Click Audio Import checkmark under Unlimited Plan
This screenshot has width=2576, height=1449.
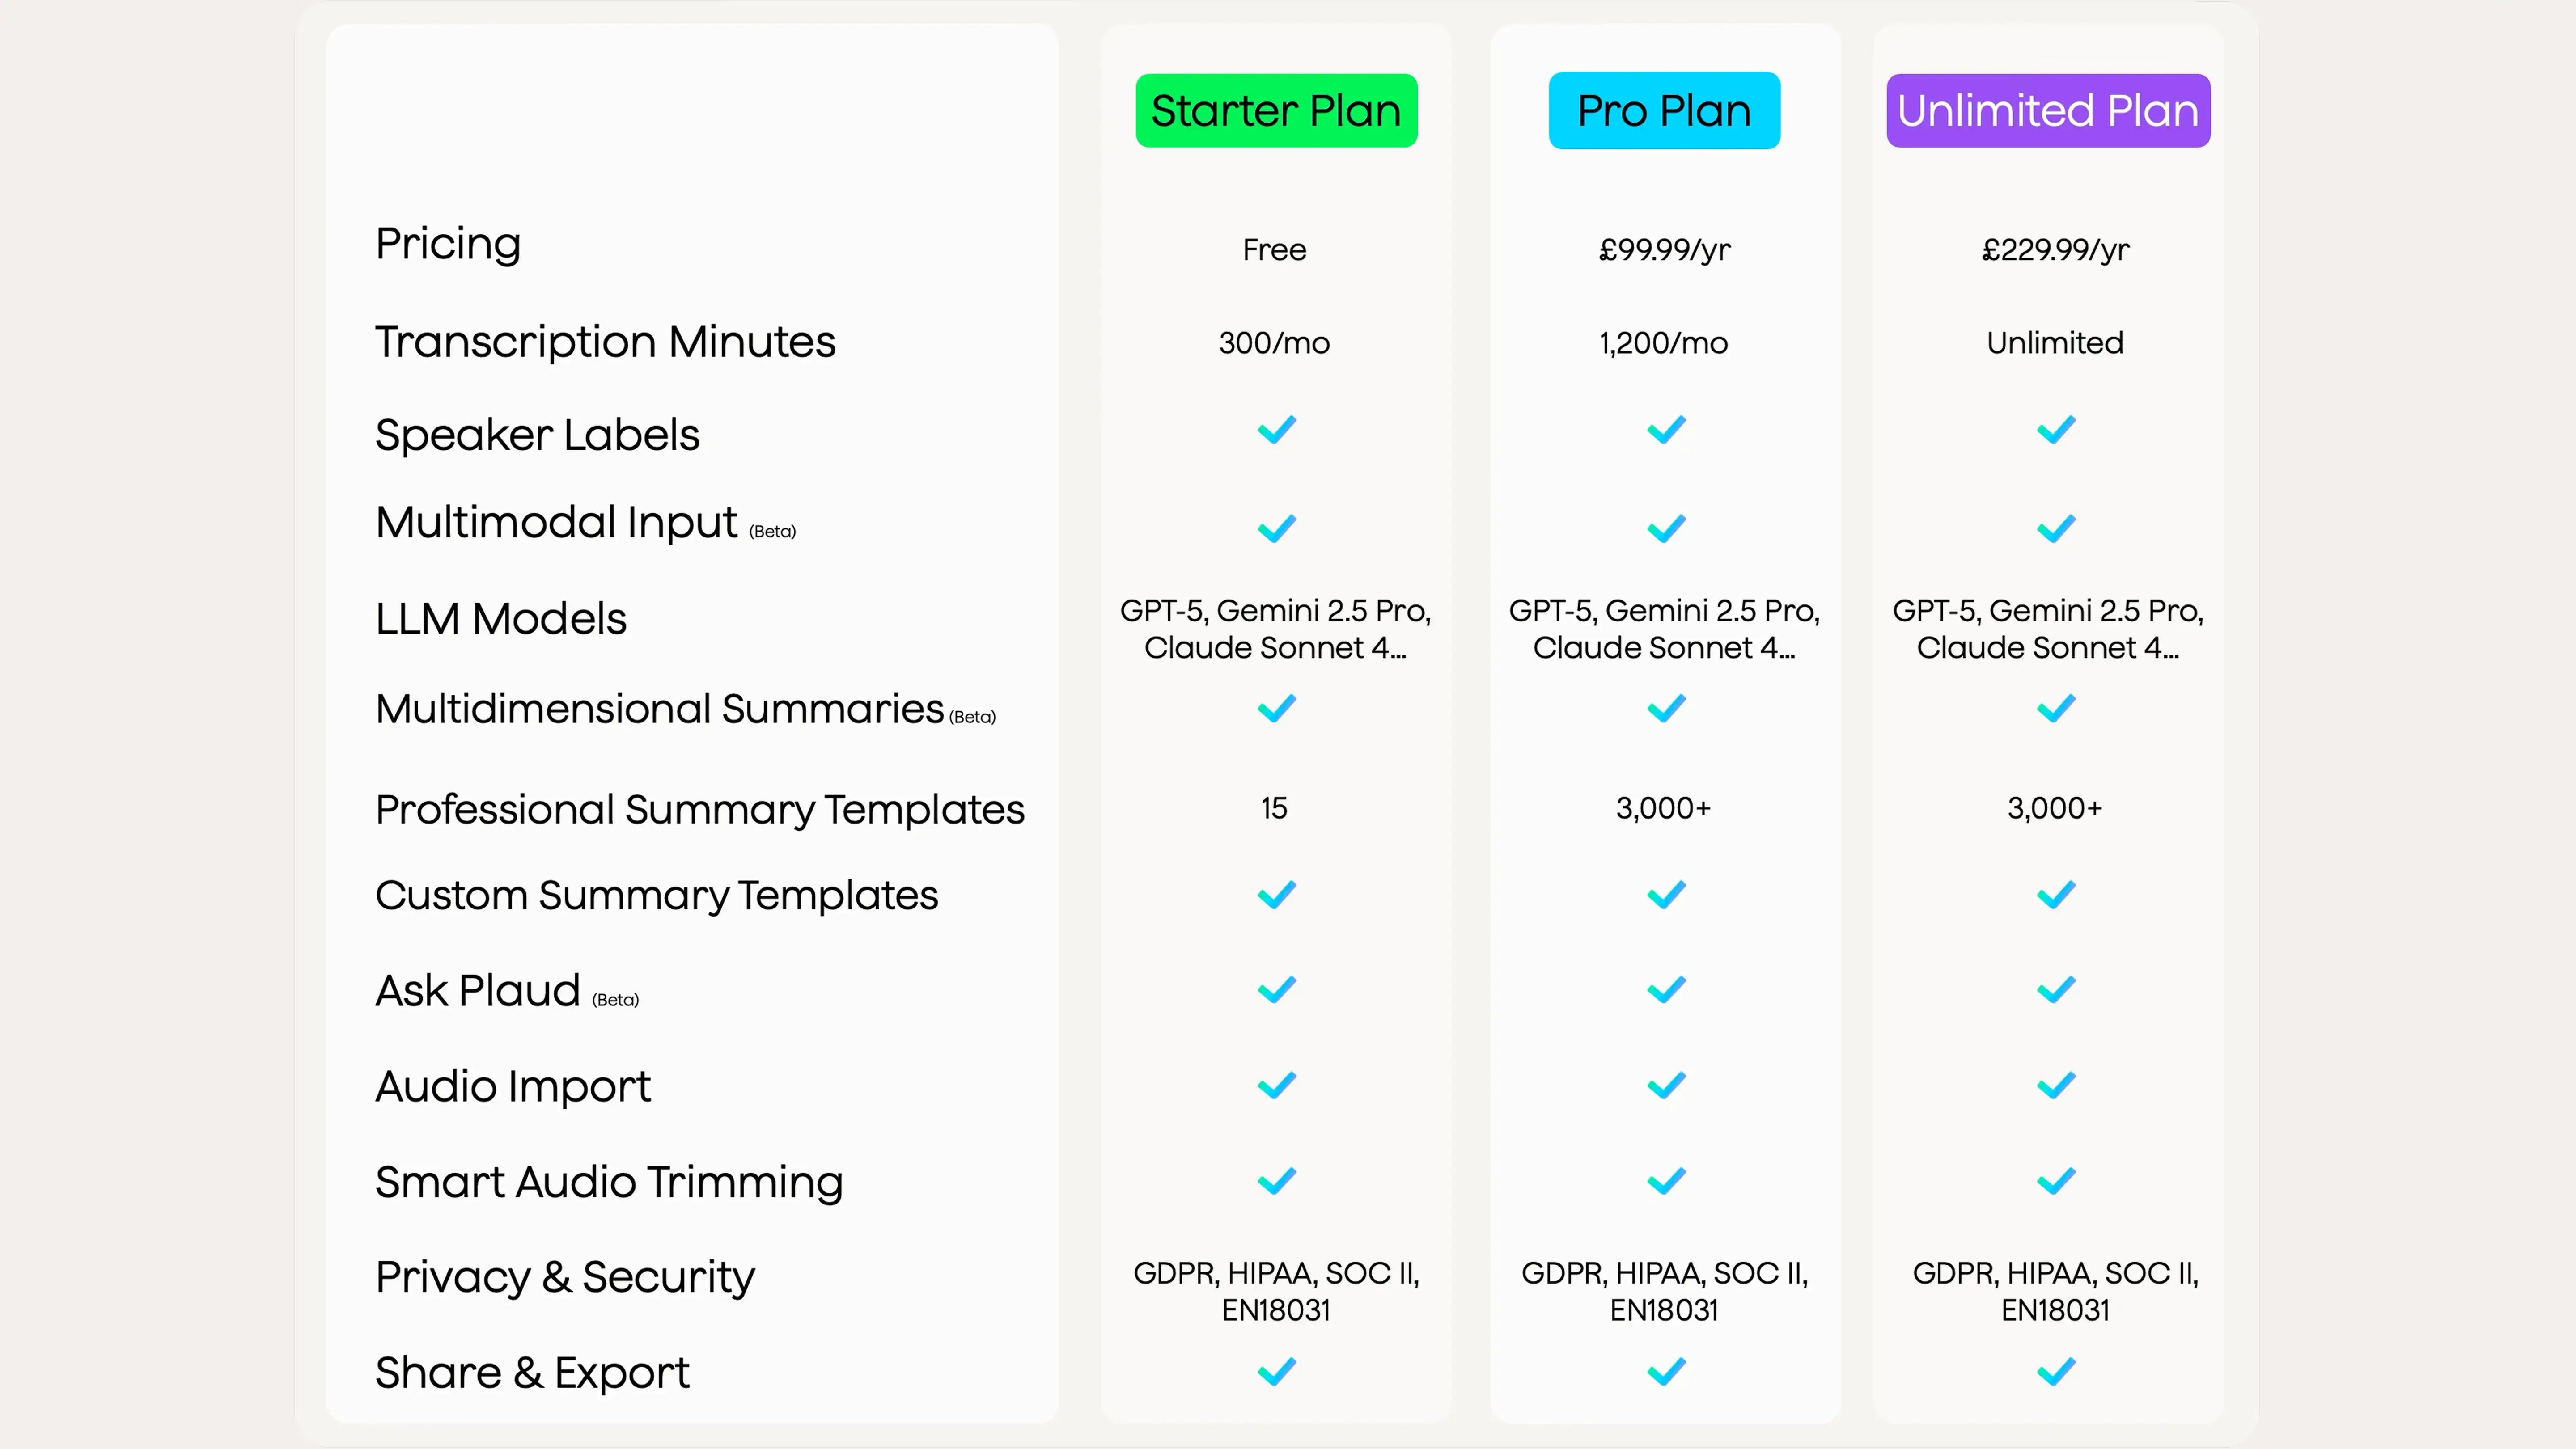(x=2056, y=1085)
